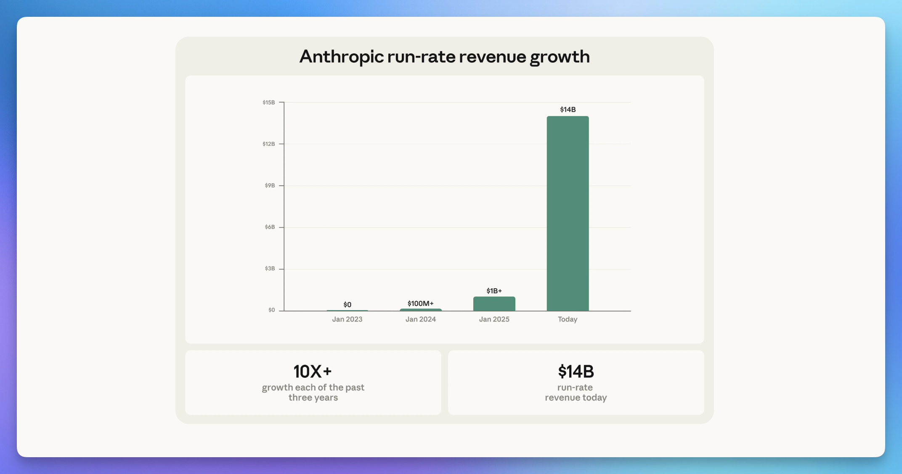The image size is (902, 474).
Task: Click the tall green Today bar
Action: (x=568, y=213)
